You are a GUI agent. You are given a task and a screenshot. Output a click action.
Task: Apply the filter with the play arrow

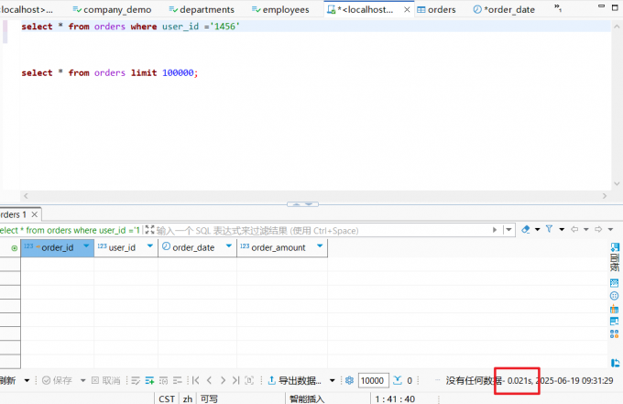(x=495, y=230)
